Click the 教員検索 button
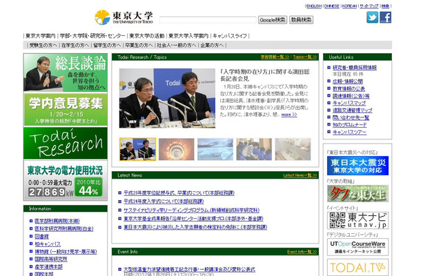This screenshot has width=421, height=276. click(x=301, y=20)
